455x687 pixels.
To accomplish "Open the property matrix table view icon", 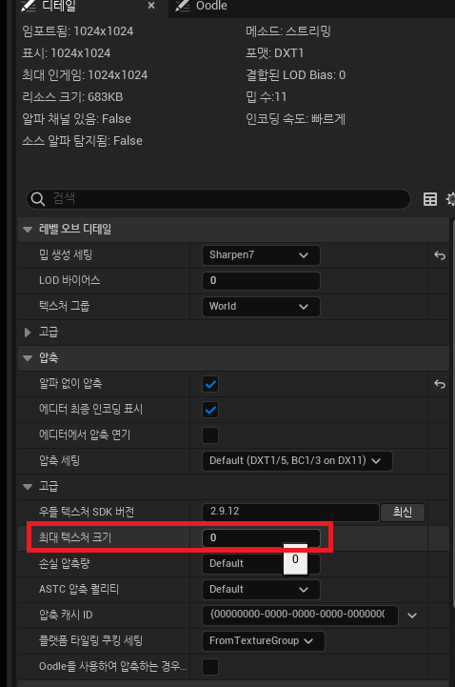I will 429,199.
